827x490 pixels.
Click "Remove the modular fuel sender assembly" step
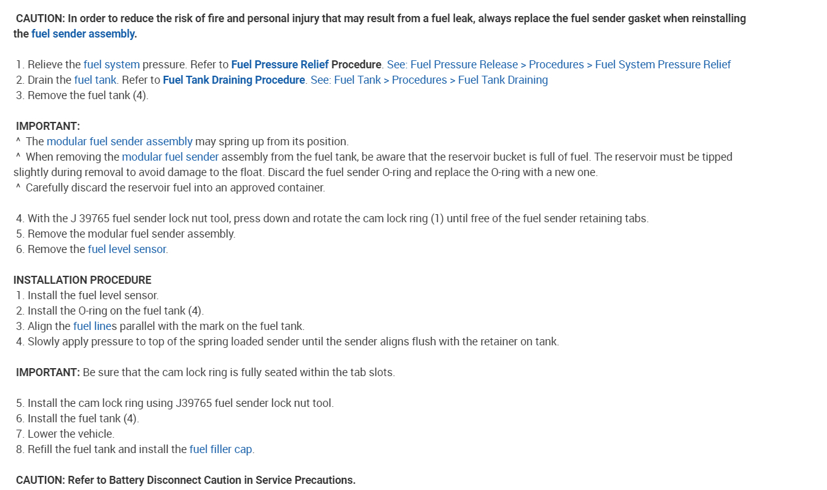[x=131, y=234]
